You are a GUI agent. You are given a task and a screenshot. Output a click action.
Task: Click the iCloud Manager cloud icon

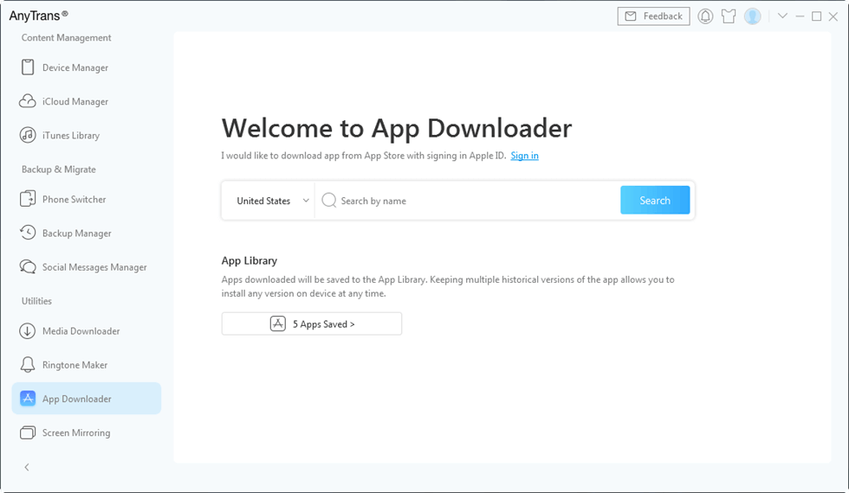pyautogui.click(x=28, y=101)
